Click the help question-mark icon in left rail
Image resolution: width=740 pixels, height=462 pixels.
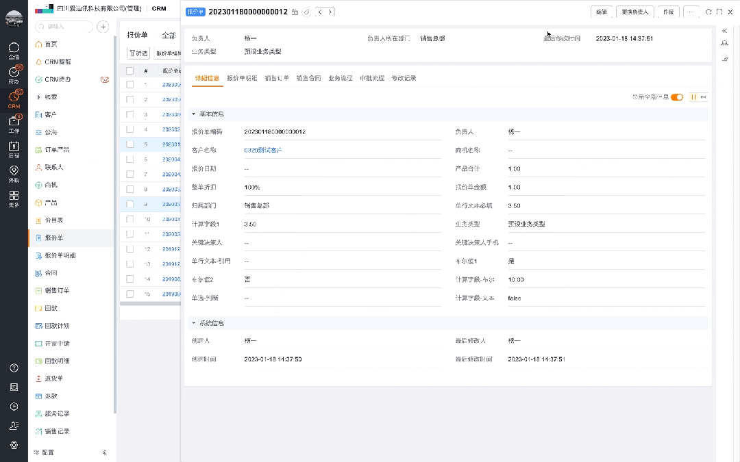click(14, 368)
